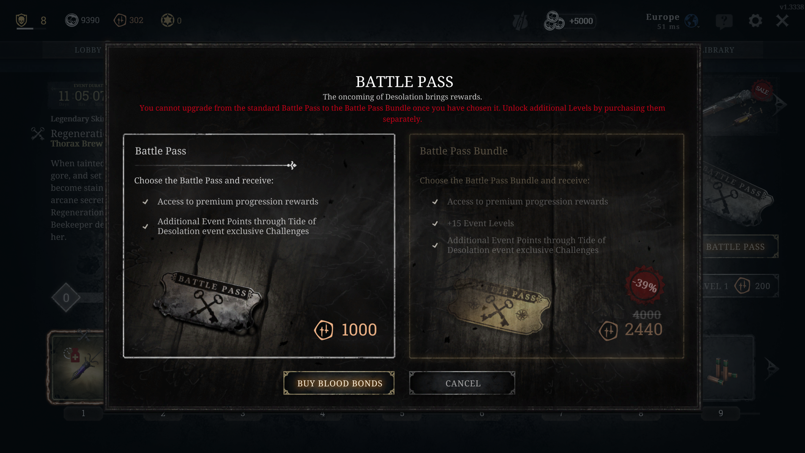The width and height of the screenshot is (805, 453).
Task: Click the Blood Bonds currency icon in top bar
Action: point(120,20)
